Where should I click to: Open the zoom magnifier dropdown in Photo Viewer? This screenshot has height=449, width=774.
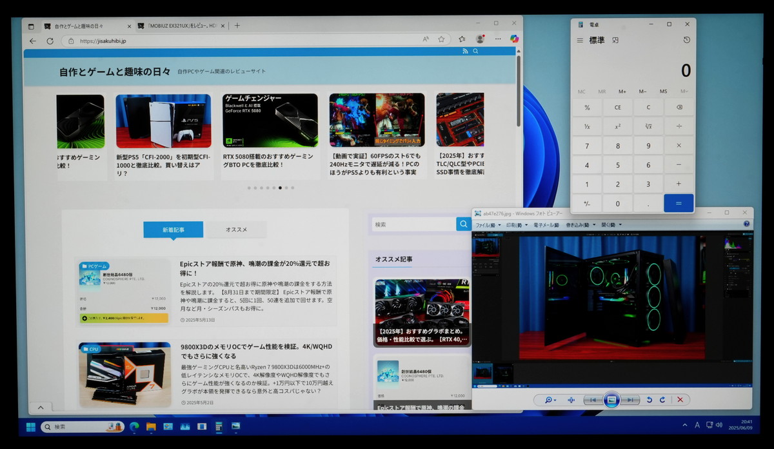pos(550,400)
